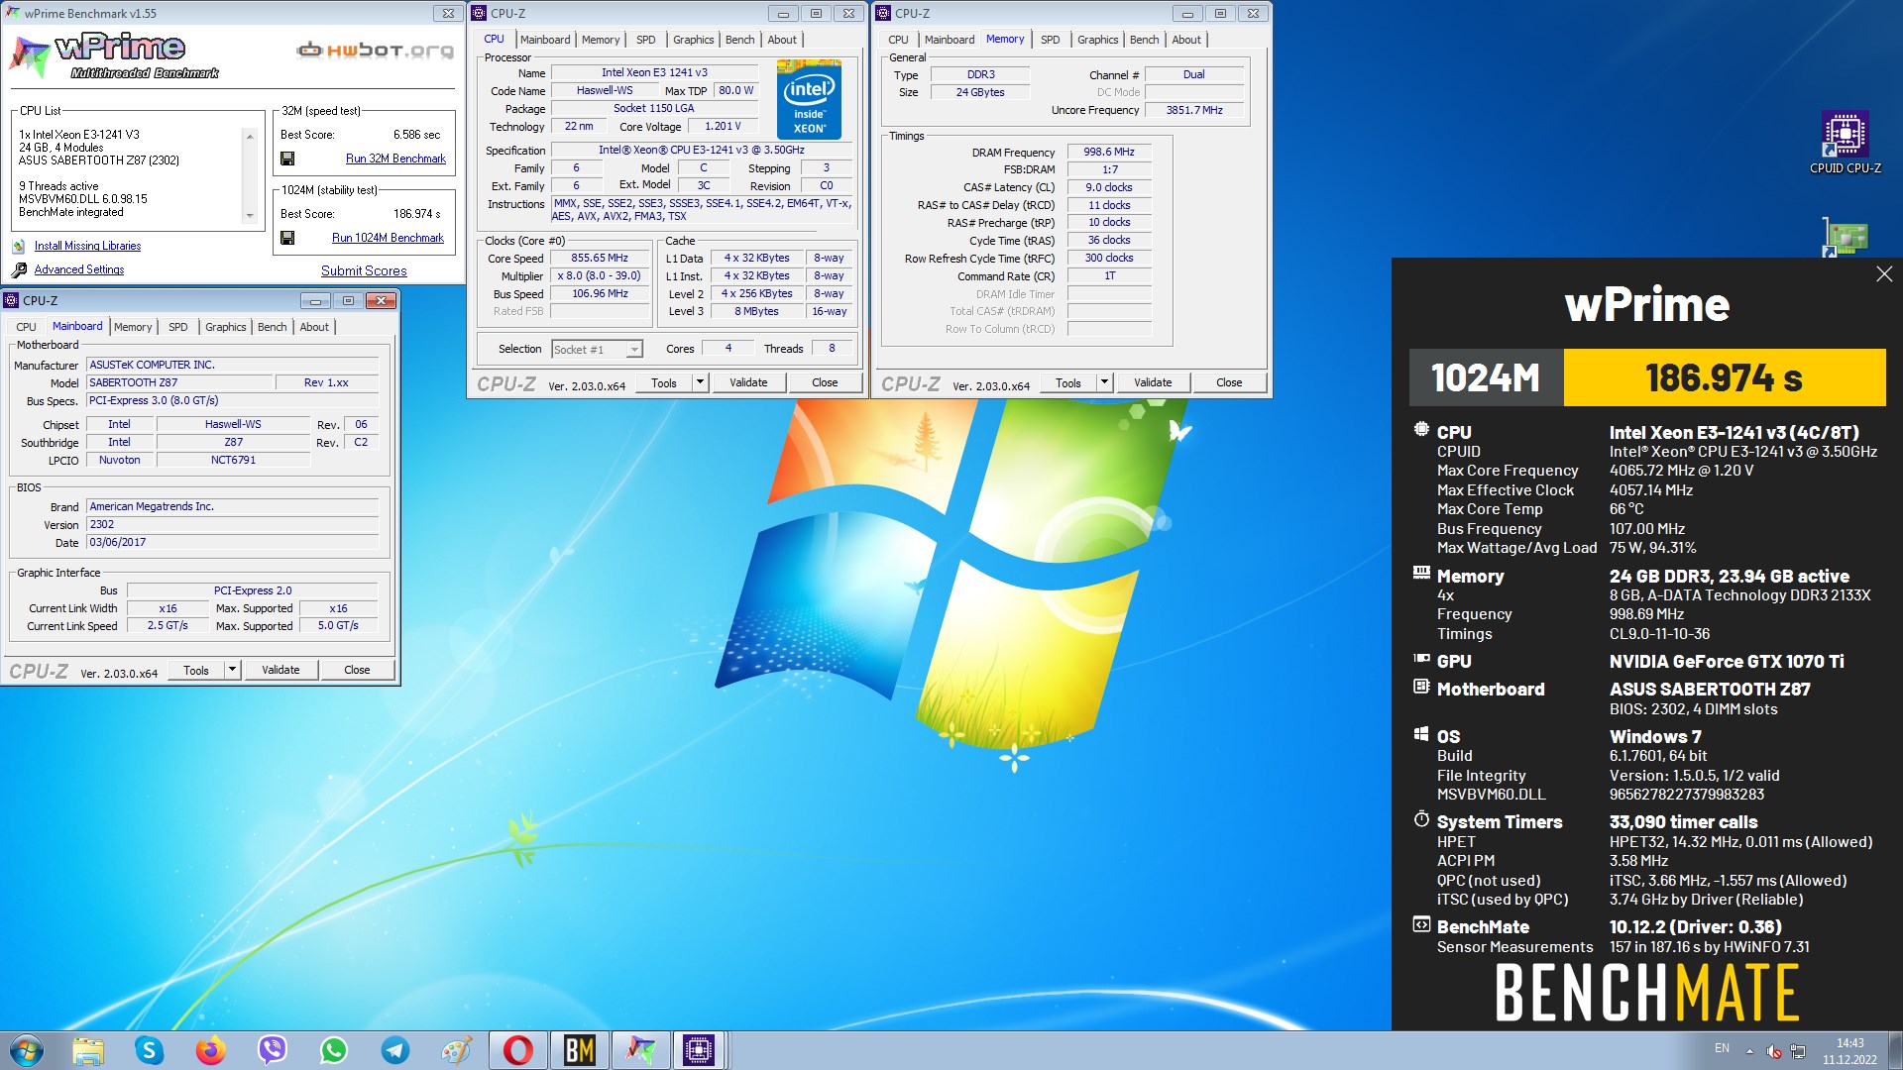Click the Show desktop strip at the taskbar end
The image size is (1903, 1070).
click(x=1895, y=1050)
